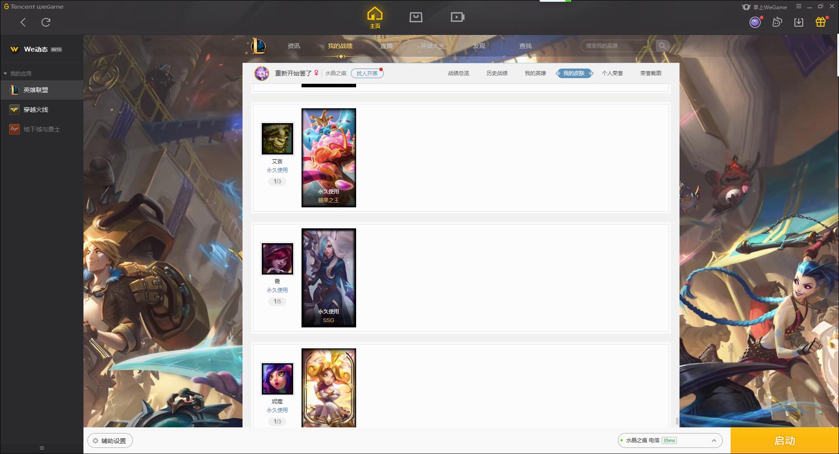Click the skin list vertical scrollbar
Viewport: 839px width, 454px height.
pyautogui.click(x=677, y=421)
